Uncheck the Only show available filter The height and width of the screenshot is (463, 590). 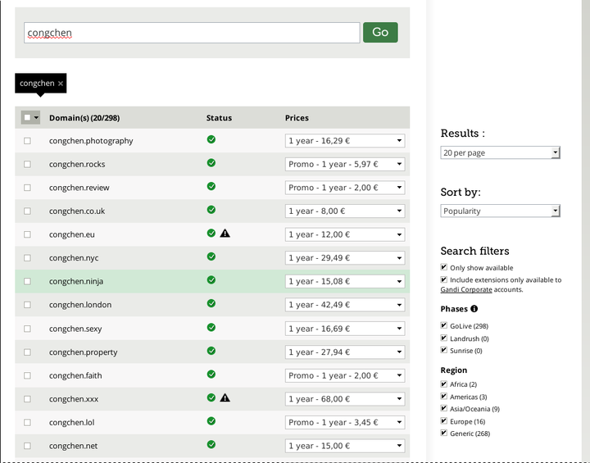tap(444, 268)
